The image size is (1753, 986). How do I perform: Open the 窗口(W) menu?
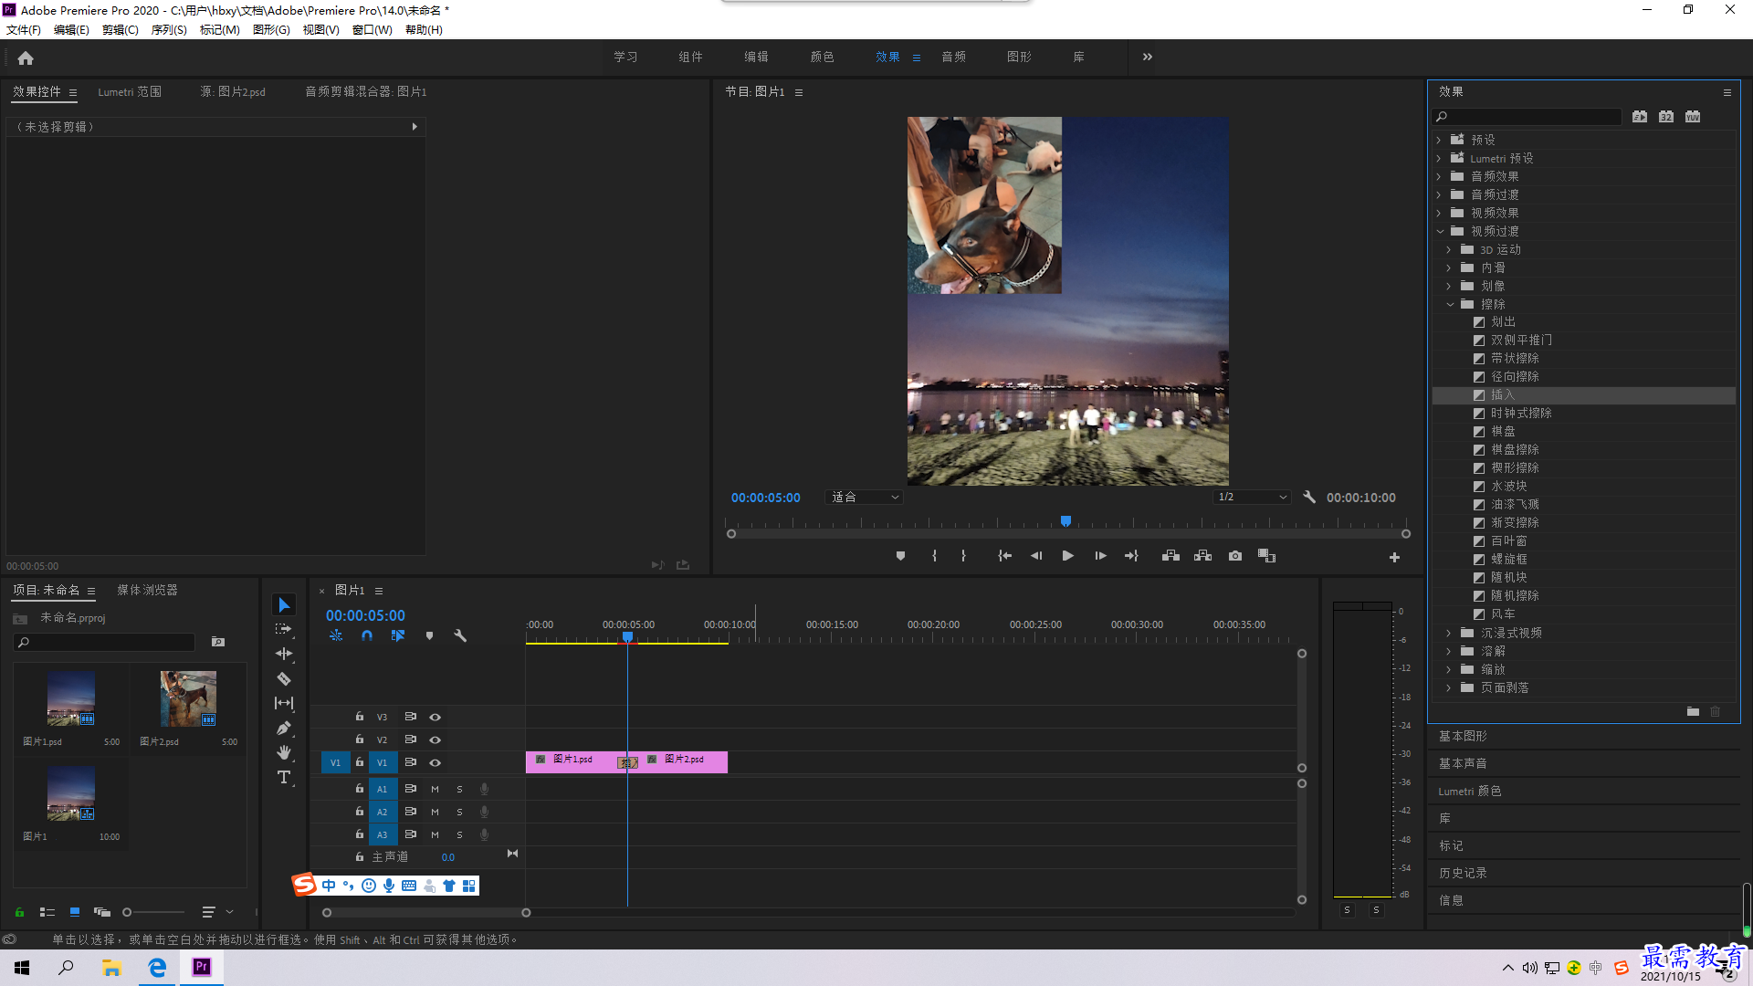tap(373, 29)
